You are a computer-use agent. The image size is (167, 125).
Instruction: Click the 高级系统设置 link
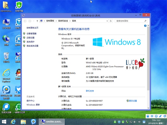(x=32, y=46)
